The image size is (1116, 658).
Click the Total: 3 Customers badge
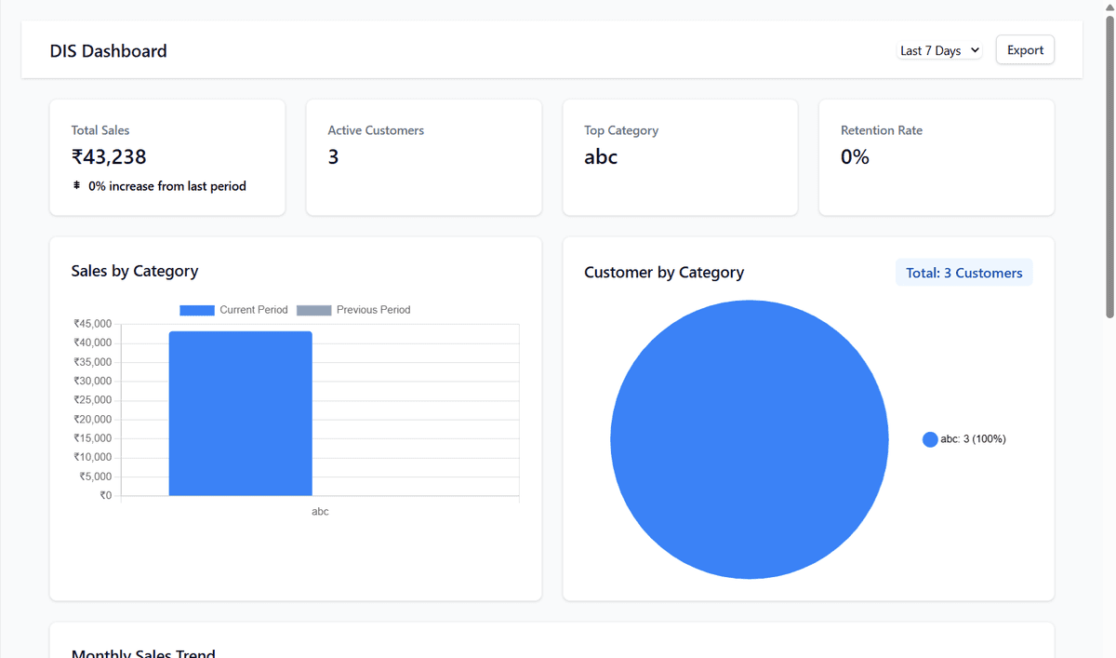click(964, 273)
